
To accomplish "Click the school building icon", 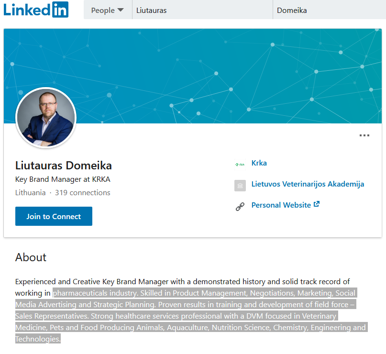I will point(240,186).
